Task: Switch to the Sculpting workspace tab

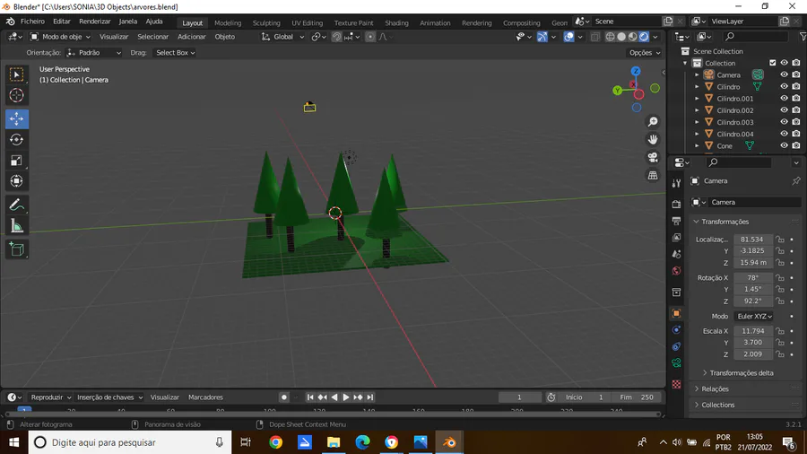Action: pyautogui.click(x=266, y=22)
